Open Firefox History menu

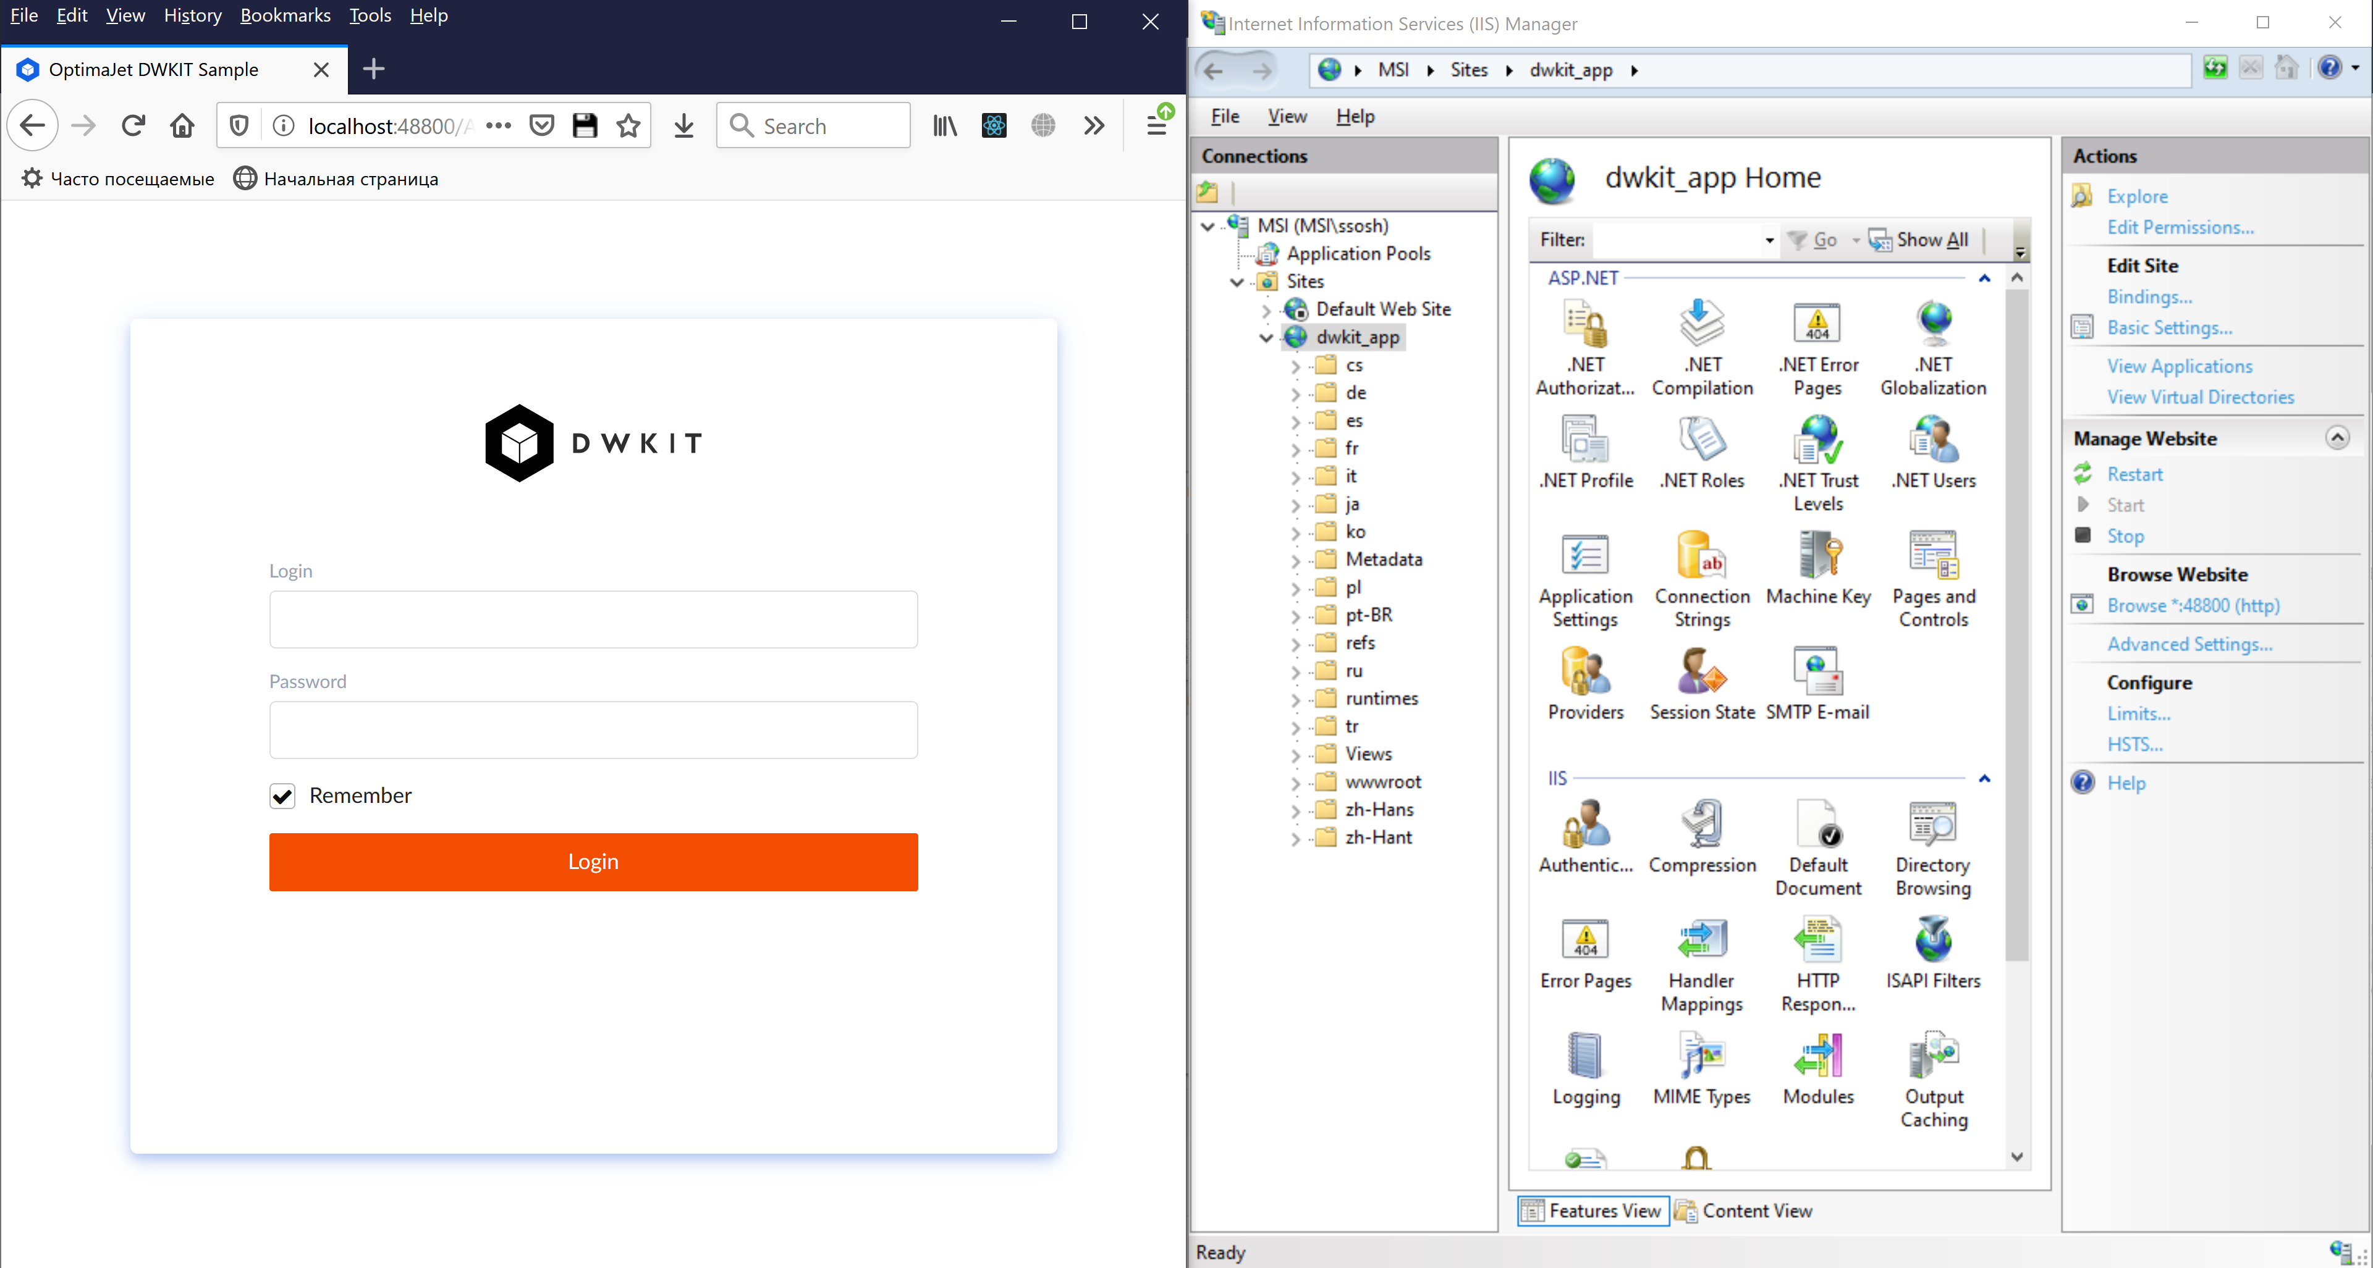pyautogui.click(x=193, y=15)
